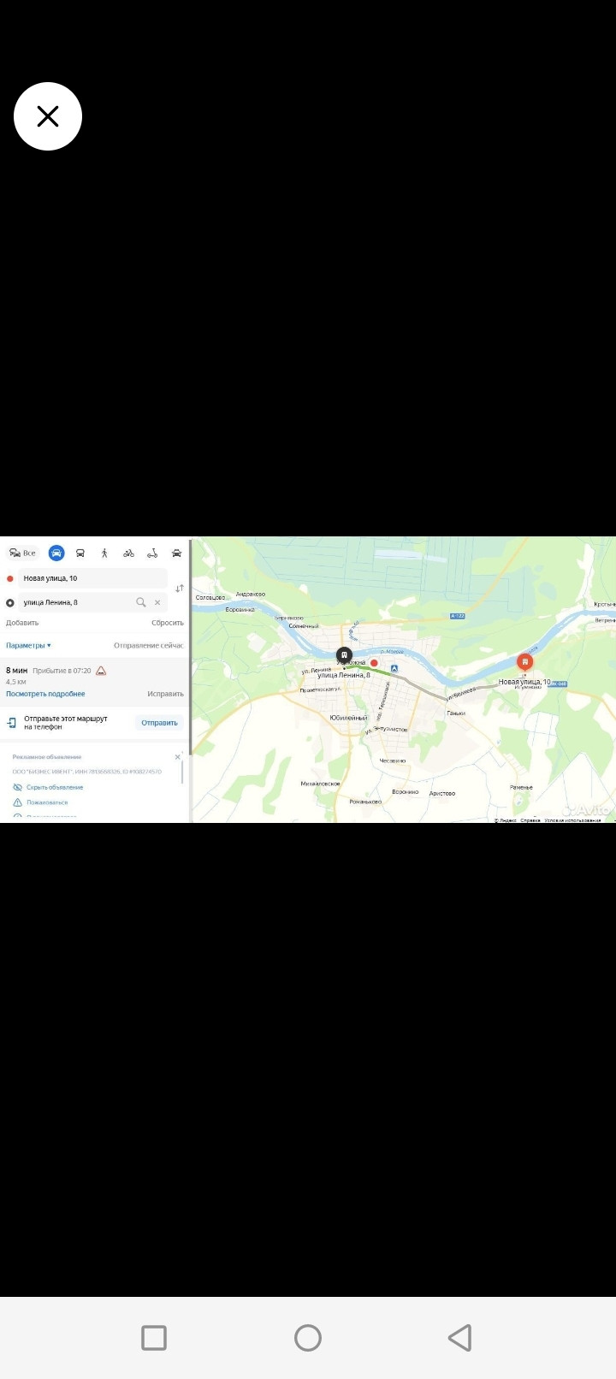Switch to the walking route icon
616x1379 pixels.
click(104, 553)
